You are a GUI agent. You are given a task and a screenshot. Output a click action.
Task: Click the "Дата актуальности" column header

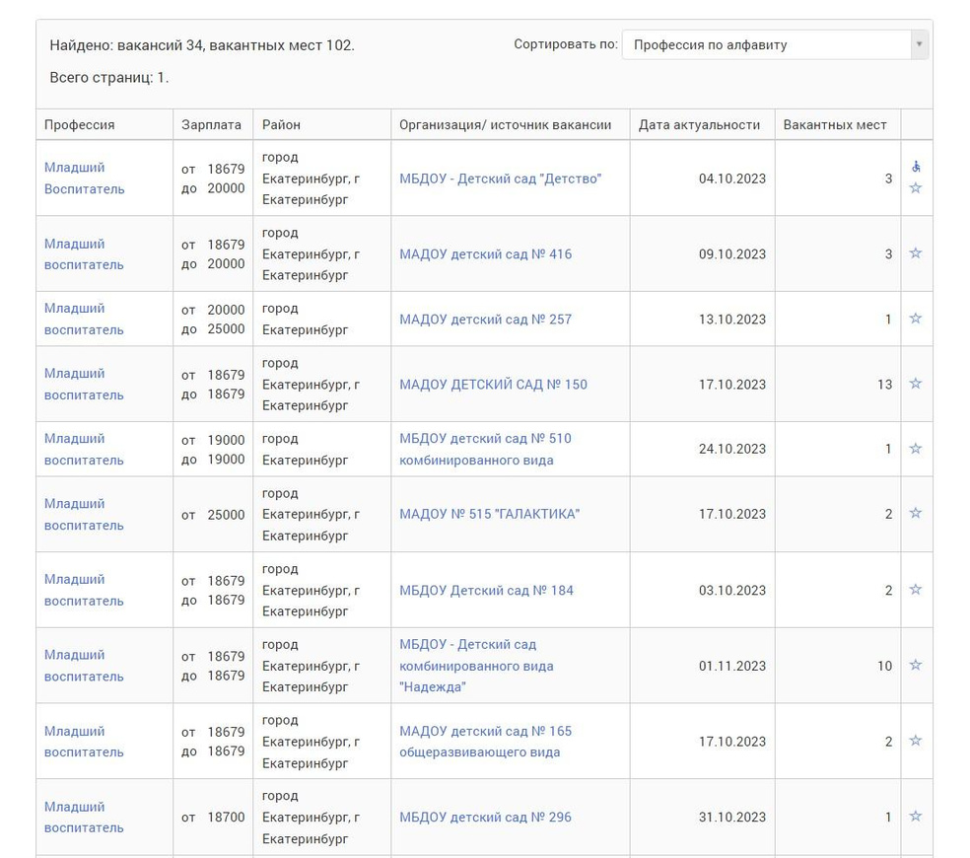pyautogui.click(x=699, y=125)
